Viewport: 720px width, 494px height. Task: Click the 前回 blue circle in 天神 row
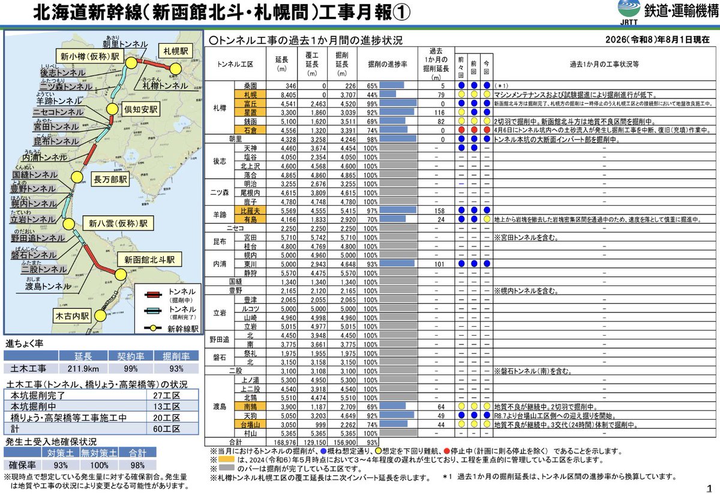473,147
